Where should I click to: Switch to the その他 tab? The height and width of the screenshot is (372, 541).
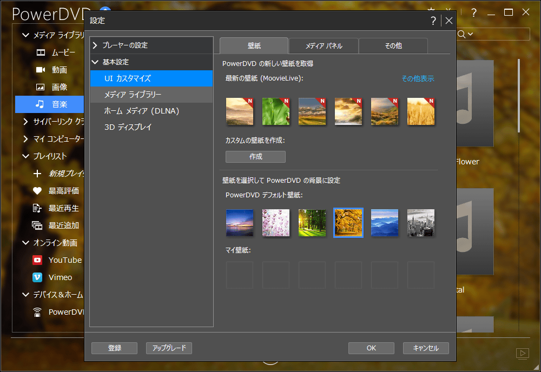point(393,46)
